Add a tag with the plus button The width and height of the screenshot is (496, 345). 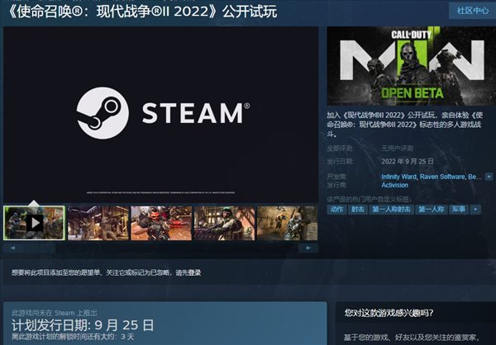coord(475,209)
